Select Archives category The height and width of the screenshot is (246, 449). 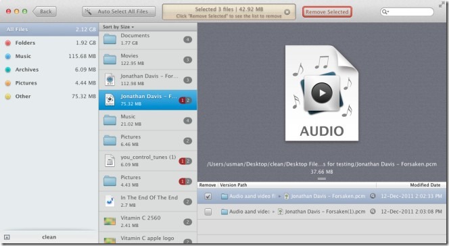[49, 70]
